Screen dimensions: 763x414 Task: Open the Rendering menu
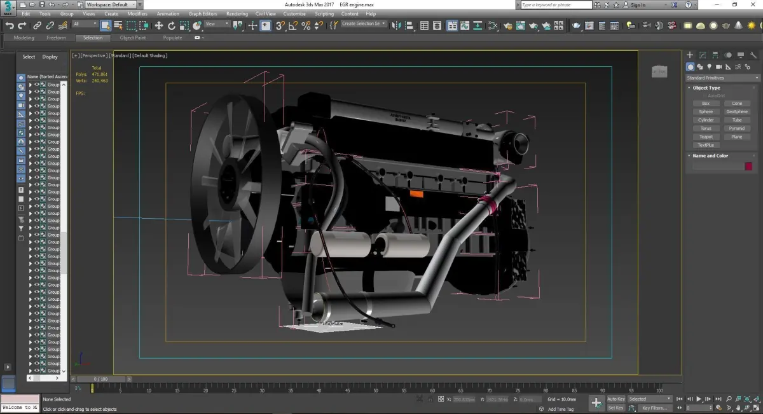[x=237, y=13]
